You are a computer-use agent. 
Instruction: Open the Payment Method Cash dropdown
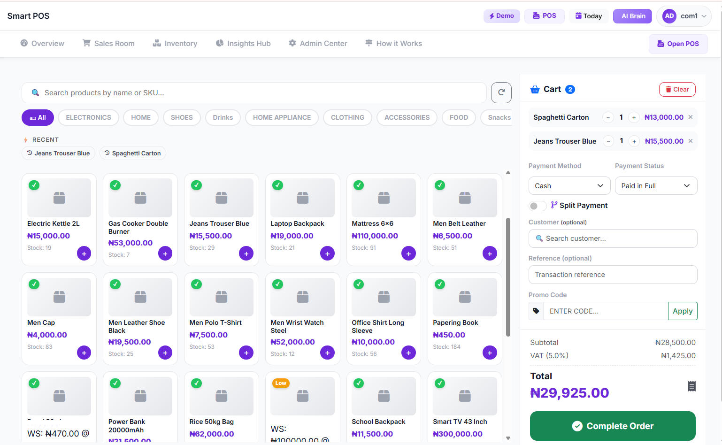tap(569, 186)
